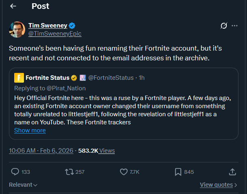This screenshot has width=247, height=194.
Task: Bookmark the post with the bookmark icon
Action: coord(178,172)
